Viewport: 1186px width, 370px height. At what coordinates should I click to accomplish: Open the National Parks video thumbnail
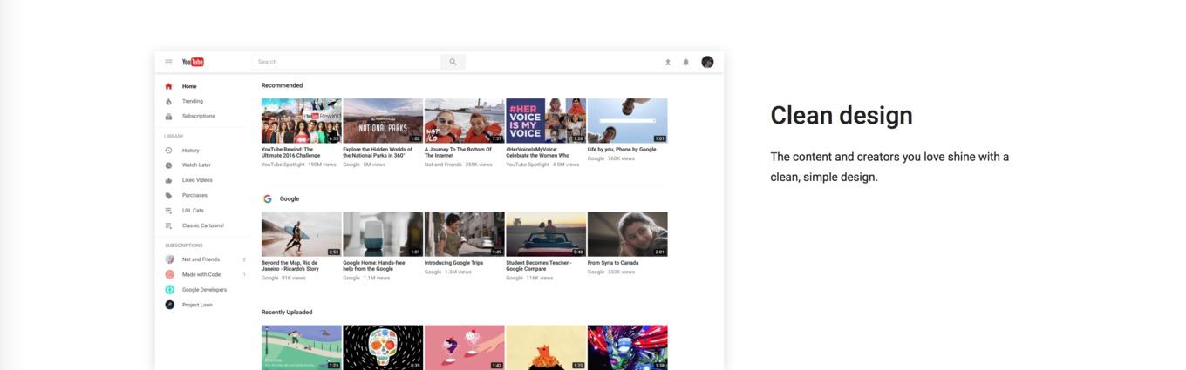pos(383,120)
